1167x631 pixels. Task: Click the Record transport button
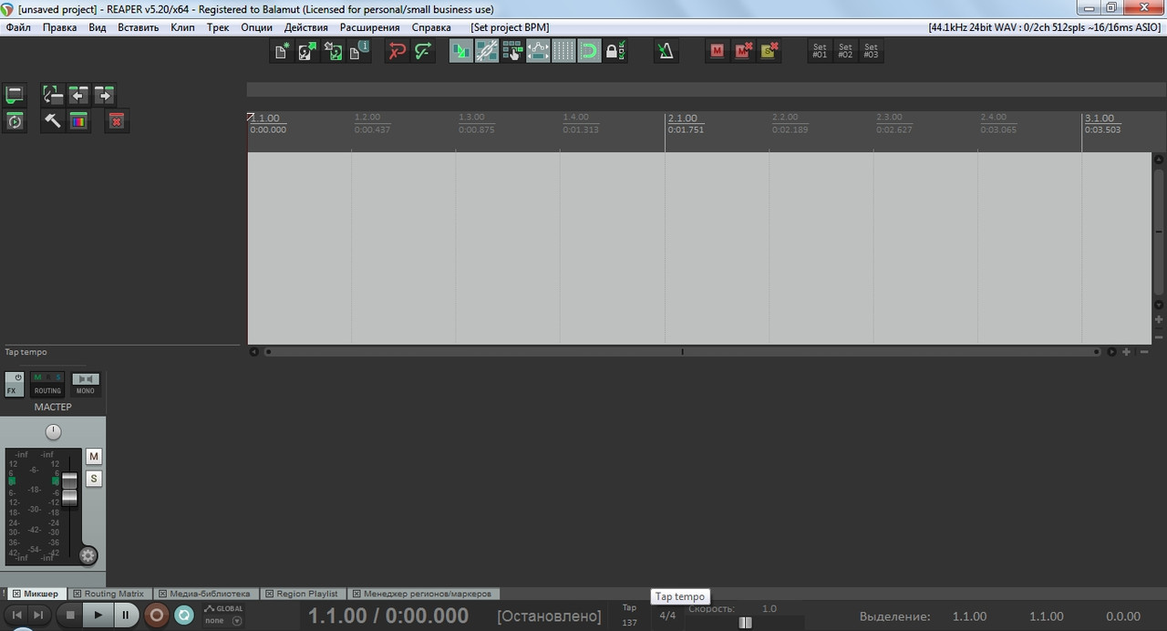[x=157, y=615]
